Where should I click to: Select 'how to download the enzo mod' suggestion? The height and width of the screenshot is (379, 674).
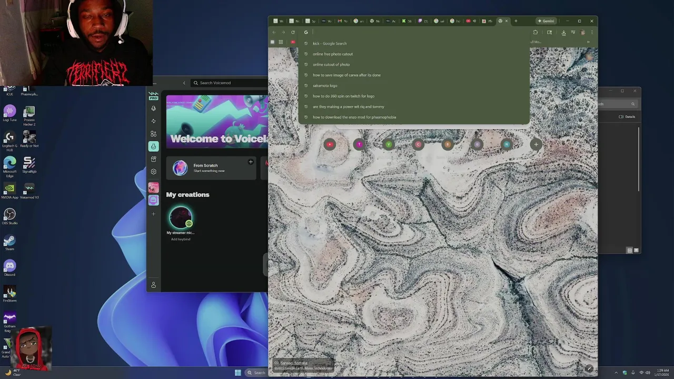click(x=413, y=117)
